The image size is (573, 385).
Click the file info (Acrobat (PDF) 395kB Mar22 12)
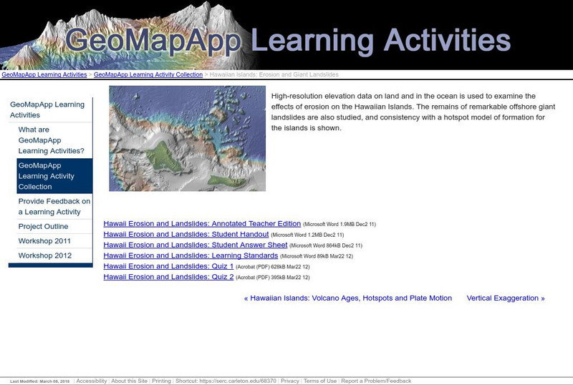point(273,278)
